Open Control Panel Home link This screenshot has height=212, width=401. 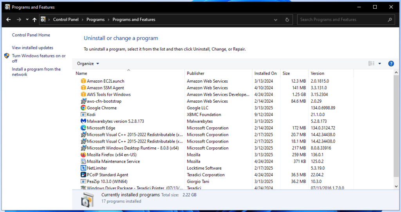pos(31,35)
